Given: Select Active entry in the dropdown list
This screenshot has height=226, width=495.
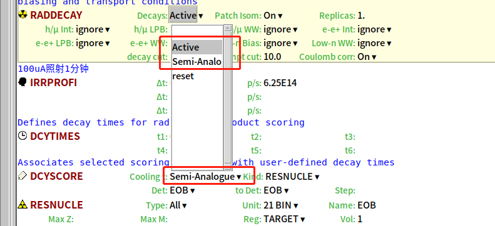Looking at the screenshot, I should [x=197, y=47].
